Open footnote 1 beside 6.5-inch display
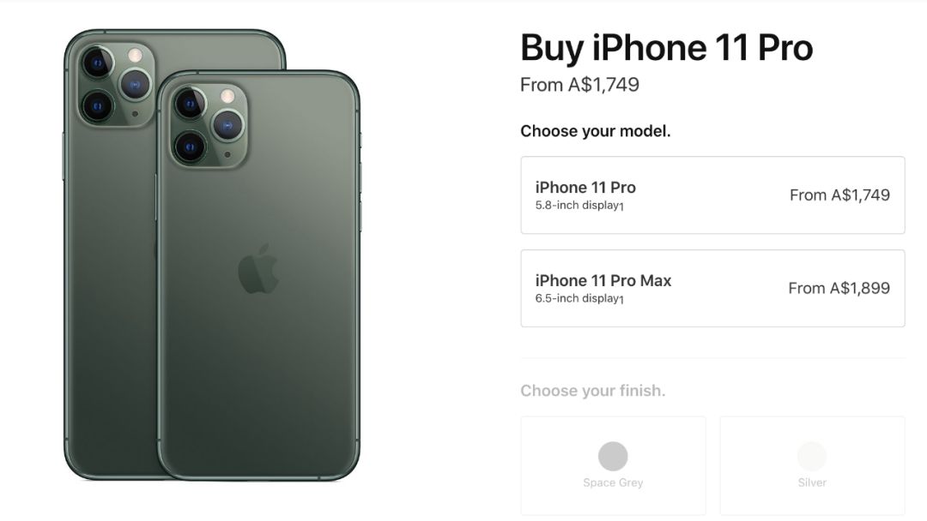Screen dimensions: 927x521 pyautogui.click(x=621, y=300)
